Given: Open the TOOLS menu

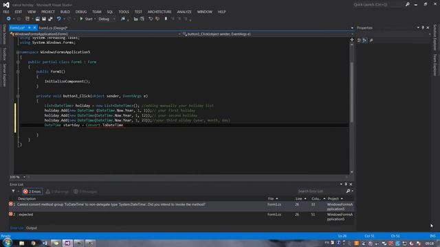Looking at the screenshot, I should (x=124, y=12).
